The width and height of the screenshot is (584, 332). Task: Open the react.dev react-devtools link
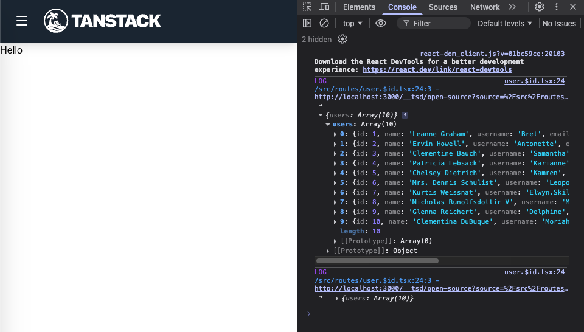tap(437, 69)
